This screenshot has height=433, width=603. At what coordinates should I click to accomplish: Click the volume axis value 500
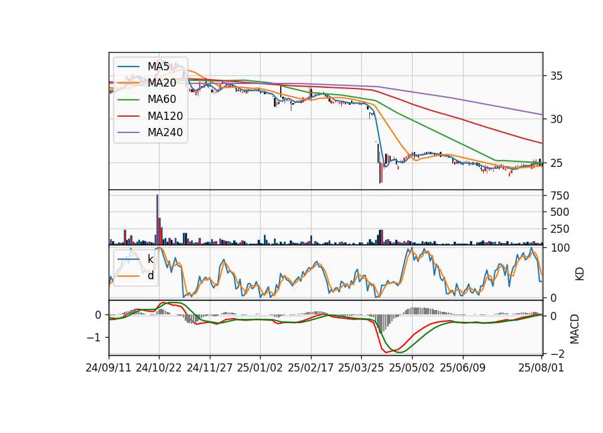point(560,212)
